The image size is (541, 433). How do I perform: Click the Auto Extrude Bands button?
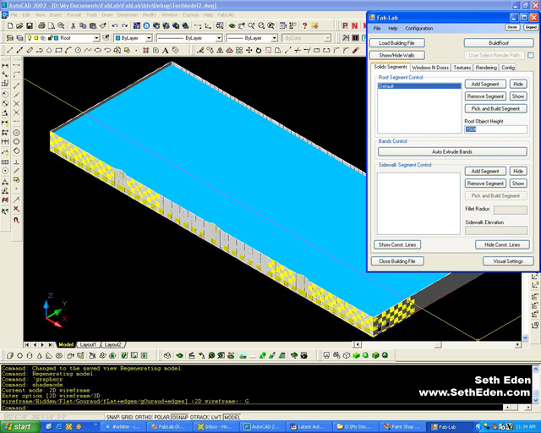click(x=451, y=151)
